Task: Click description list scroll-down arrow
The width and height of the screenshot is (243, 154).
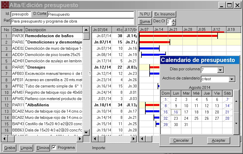Action: (86, 132)
